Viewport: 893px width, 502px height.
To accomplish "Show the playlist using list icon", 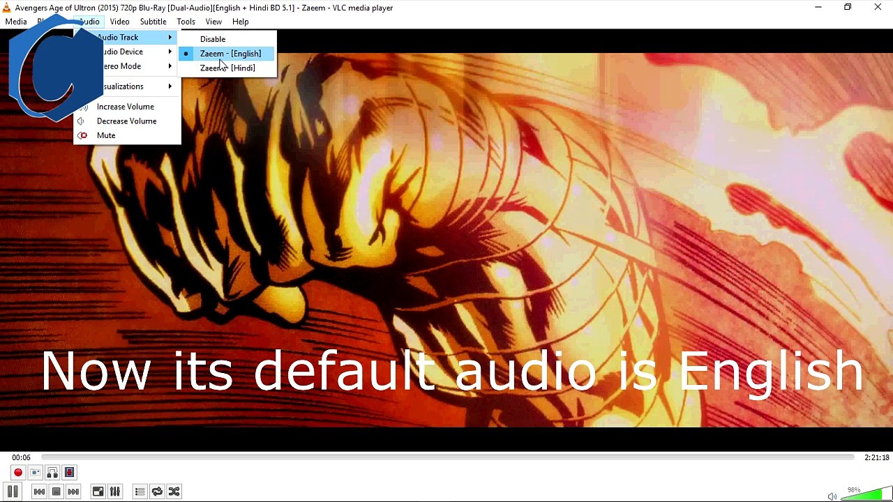I will click(140, 492).
